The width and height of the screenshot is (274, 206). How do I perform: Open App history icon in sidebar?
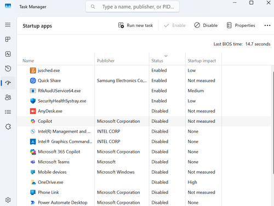pos(8,68)
